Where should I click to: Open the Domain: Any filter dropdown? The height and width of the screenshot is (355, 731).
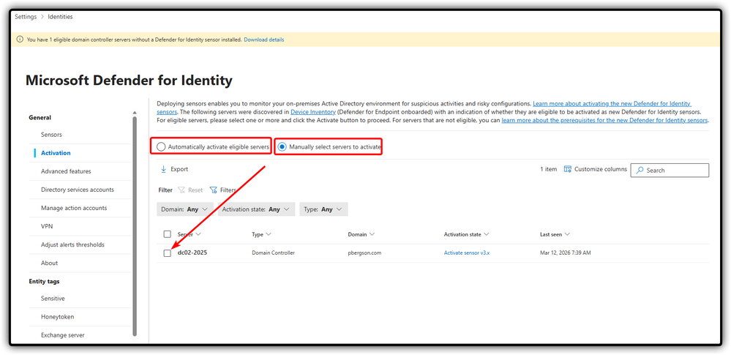pyautogui.click(x=185, y=209)
